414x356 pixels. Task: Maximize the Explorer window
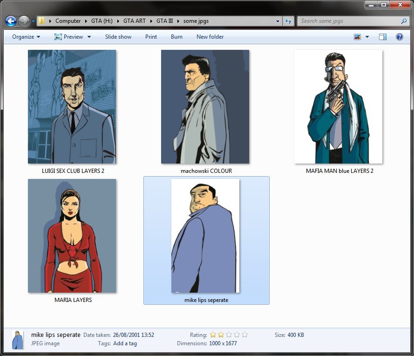point(383,5)
